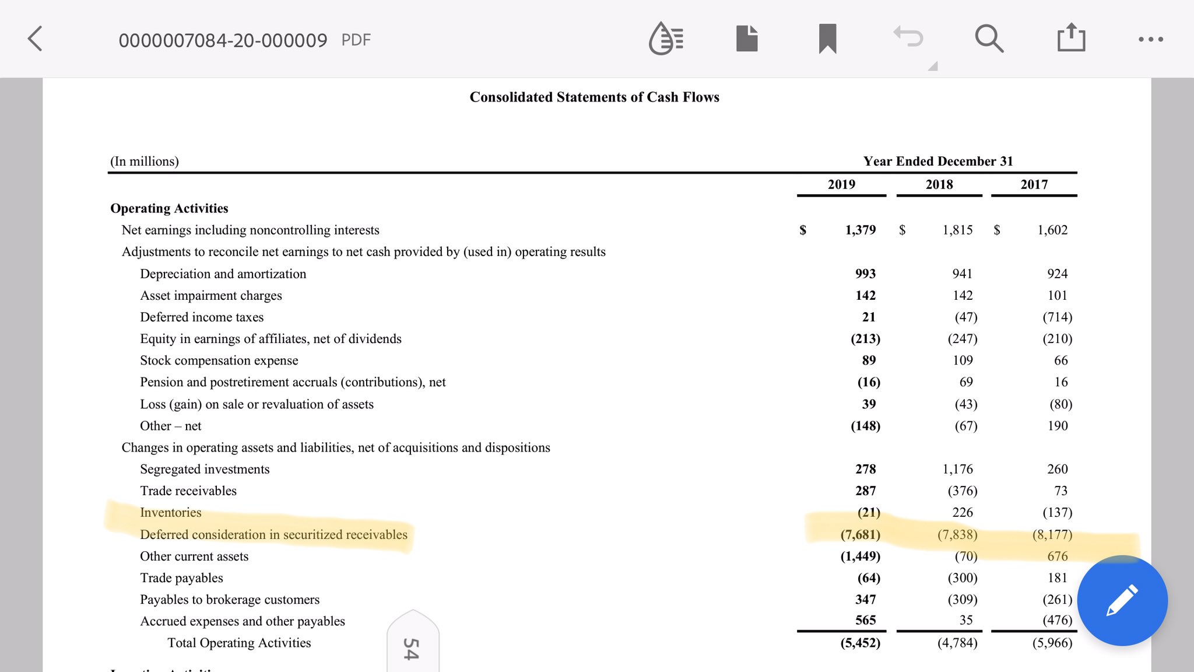Tap the page 54 scroll indicator
Viewport: 1194px width, 672px height.
point(412,645)
